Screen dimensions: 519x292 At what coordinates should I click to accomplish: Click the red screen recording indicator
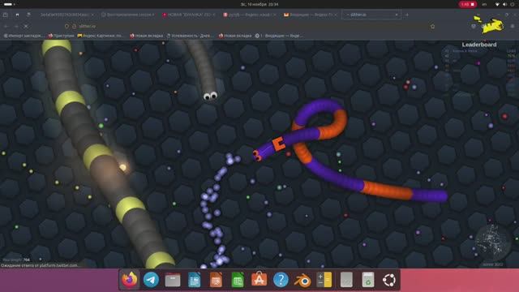467,4
